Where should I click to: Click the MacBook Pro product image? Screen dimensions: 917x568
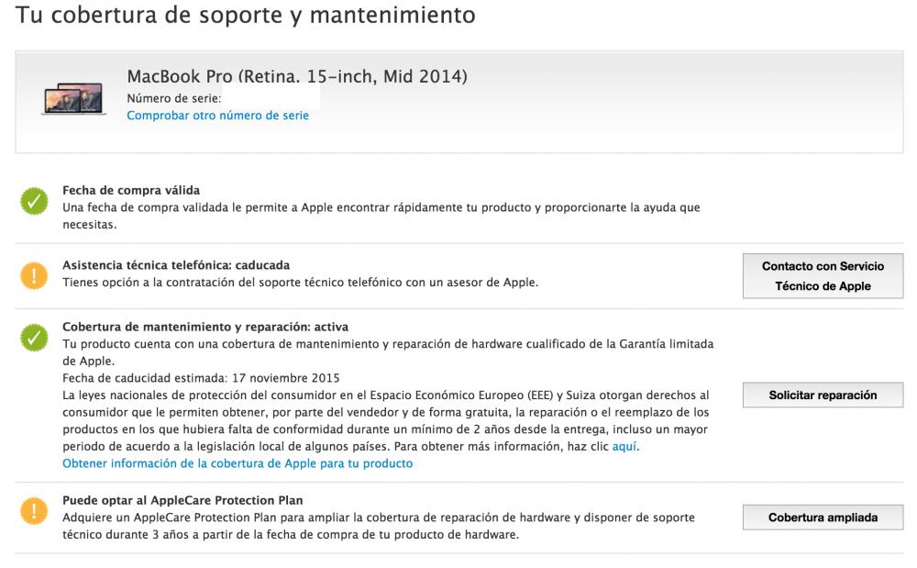coord(73,98)
